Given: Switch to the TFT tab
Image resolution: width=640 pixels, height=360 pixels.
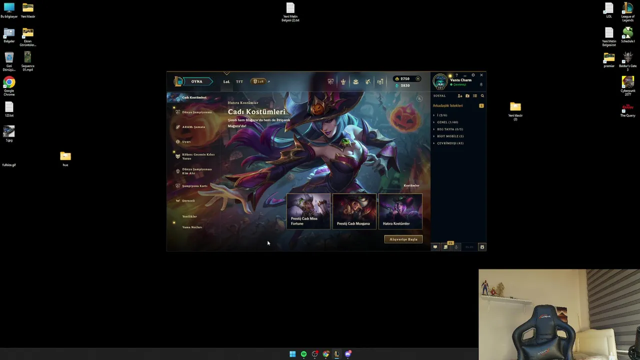Looking at the screenshot, I should pyautogui.click(x=239, y=81).
